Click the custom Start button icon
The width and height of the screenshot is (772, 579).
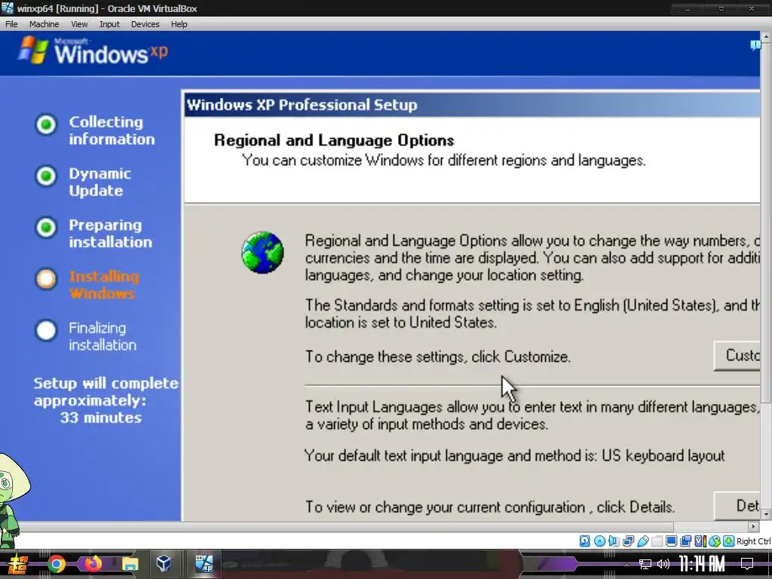(x=17, y=565)
